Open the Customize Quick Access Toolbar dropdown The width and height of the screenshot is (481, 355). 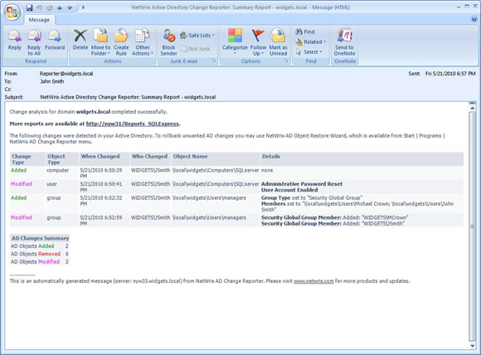point(83,7)
